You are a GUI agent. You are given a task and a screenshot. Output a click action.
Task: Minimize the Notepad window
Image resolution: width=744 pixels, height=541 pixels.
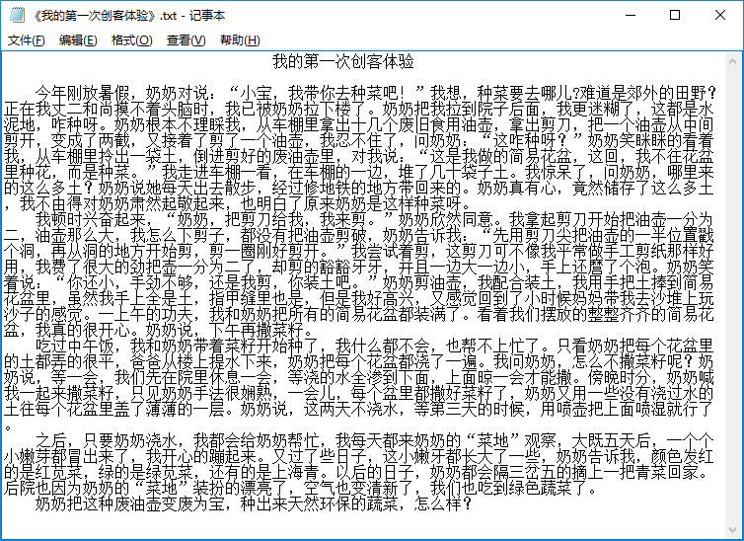(x=629, y=16)
